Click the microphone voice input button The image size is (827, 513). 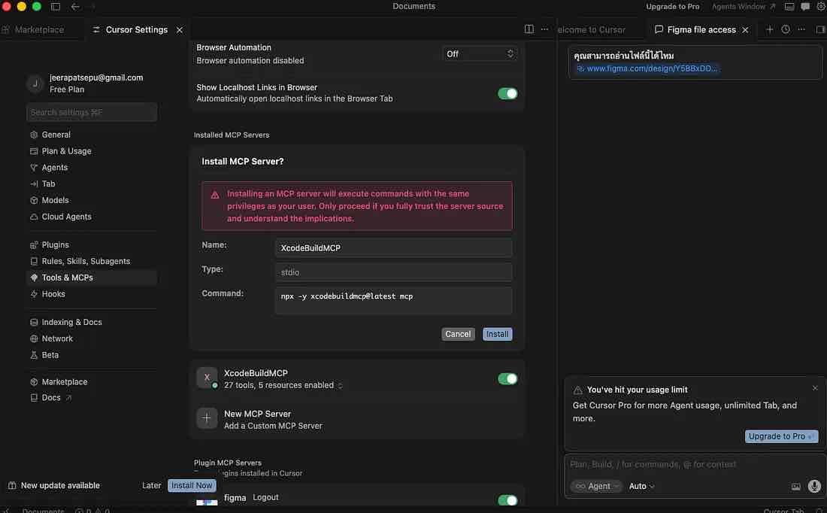tap(813, 486)
